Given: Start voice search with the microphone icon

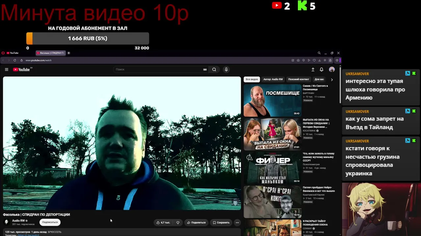Looking at the screenshot, I should click(x=226, y=69).
